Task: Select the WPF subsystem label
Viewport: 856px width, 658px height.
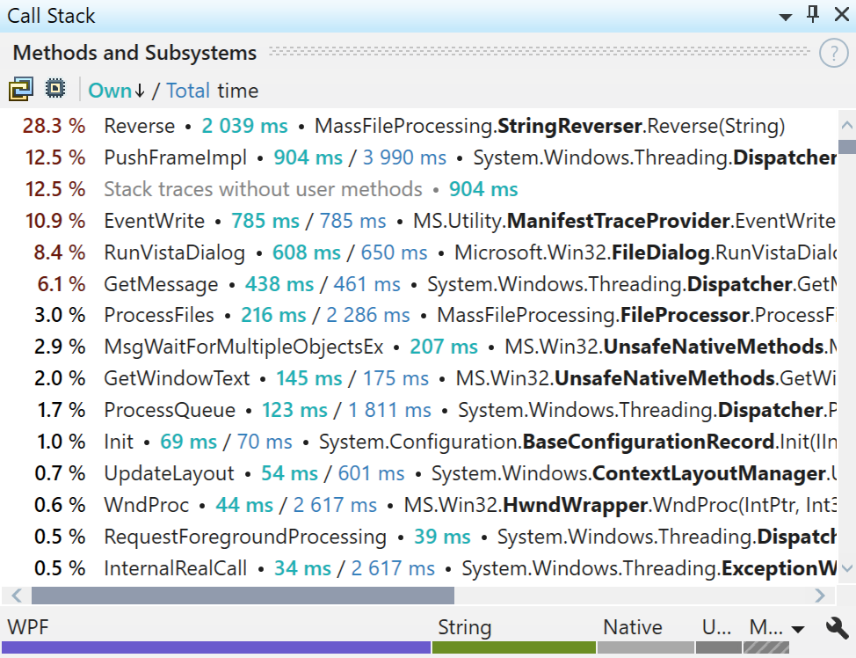Action: coord(28,627)
